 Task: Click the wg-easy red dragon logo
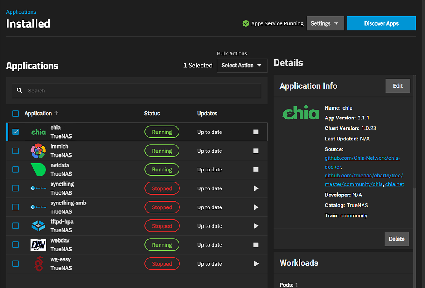(39, 263)
